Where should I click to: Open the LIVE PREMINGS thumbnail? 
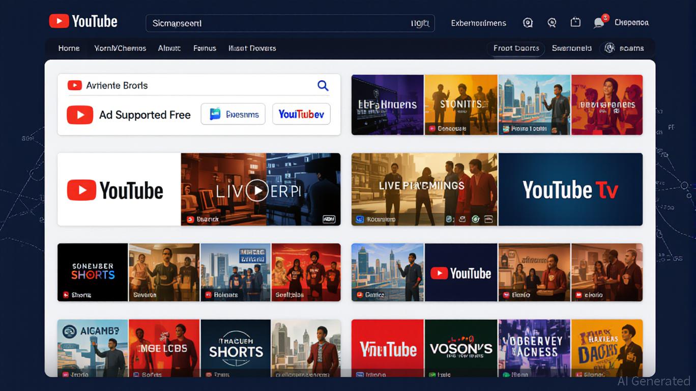[425, 189]
